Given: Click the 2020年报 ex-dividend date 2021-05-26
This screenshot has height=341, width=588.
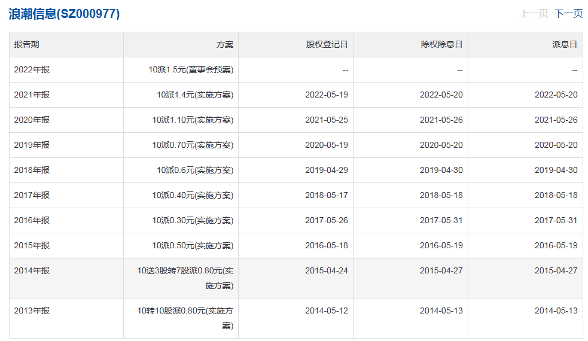Looking at the screenshot, I should click(x=441, y=120).
